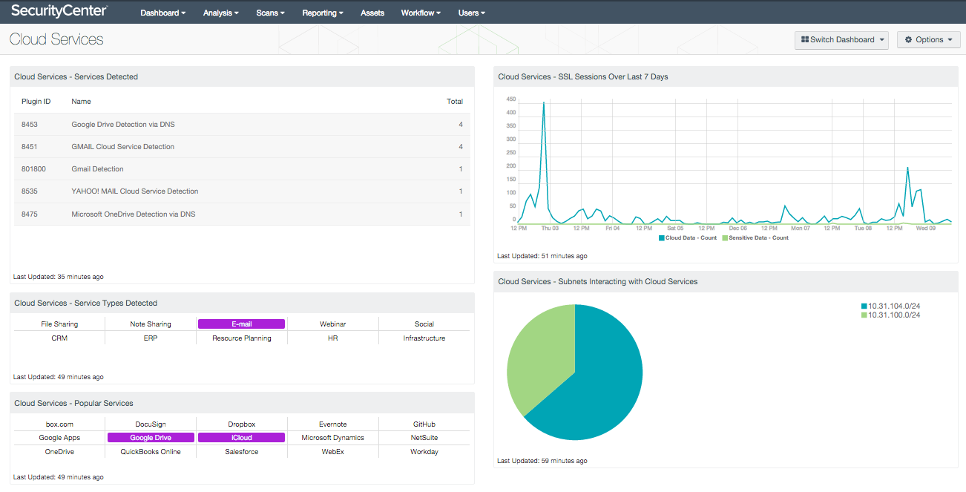Toggle Cloud Data - Count legend swatch
The width and height of the screenshot is (966, 492).
coord(661,238)
